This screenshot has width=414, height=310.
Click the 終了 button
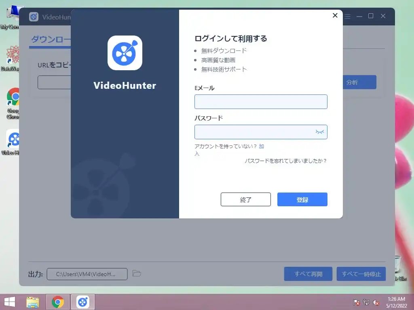[245, 199]
